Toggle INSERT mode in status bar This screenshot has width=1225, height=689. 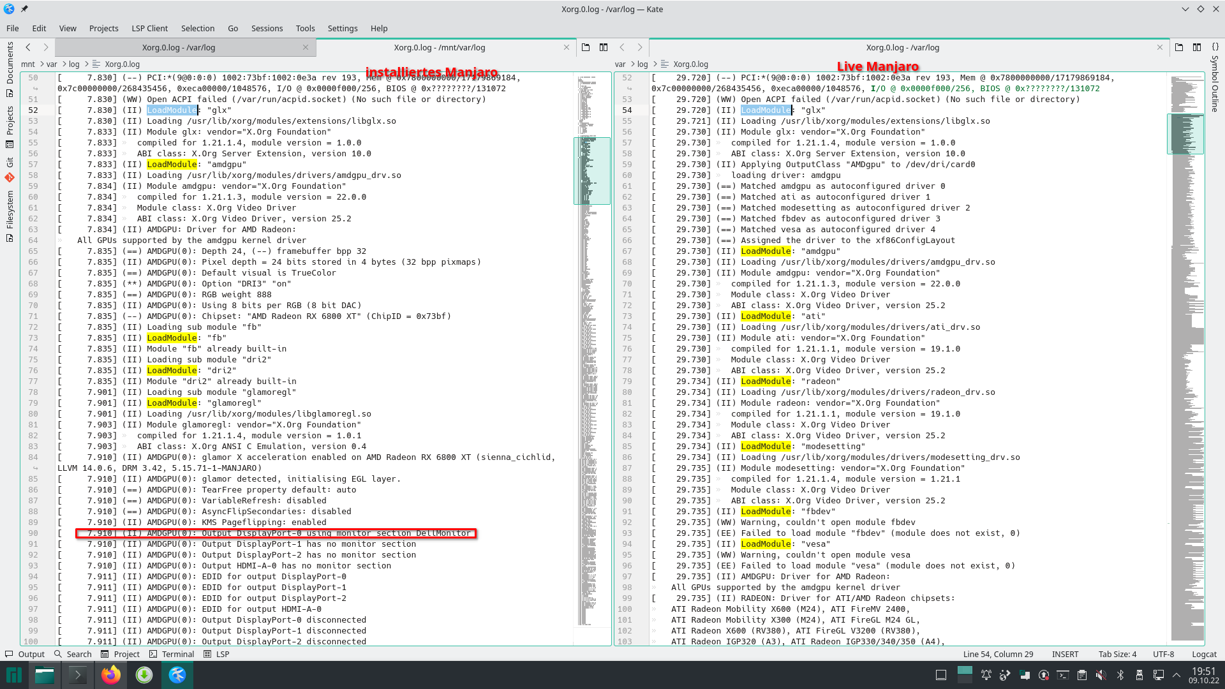(x=1065, y=654)
